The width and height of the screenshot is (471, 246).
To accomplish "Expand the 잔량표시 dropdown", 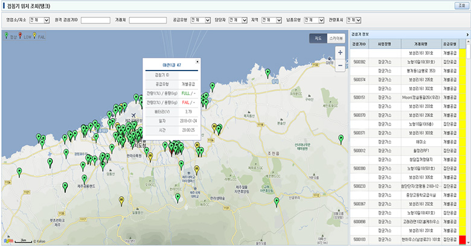I will [x=354, y=20].
